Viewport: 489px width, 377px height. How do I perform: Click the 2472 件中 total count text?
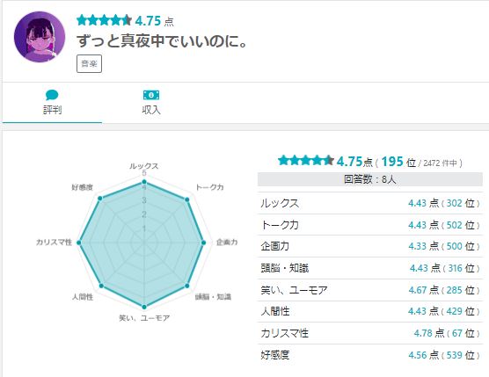click(x=441, y=163)
